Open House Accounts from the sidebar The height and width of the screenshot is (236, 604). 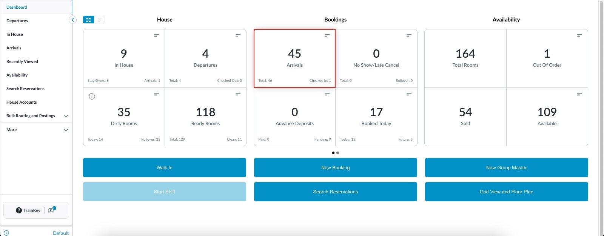pos(22,102)
